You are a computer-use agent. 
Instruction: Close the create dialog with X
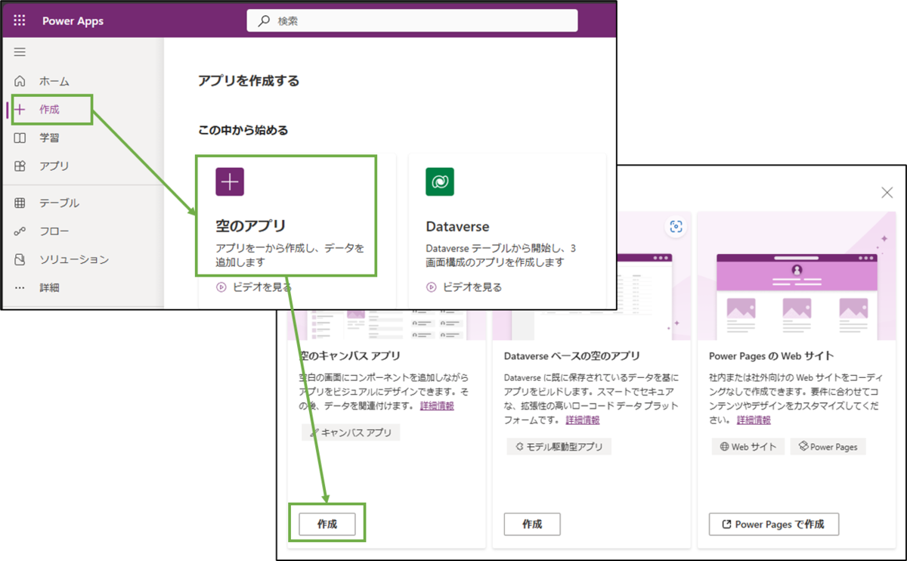(x=887, y=193)
